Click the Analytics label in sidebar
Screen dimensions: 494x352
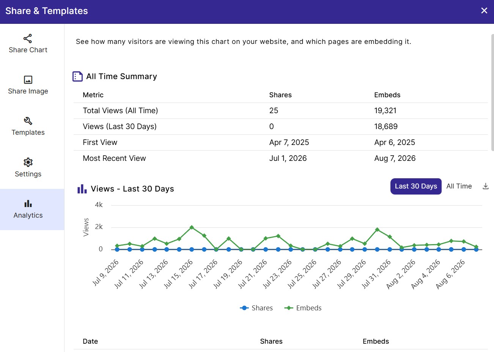click(x=28, y=215)
